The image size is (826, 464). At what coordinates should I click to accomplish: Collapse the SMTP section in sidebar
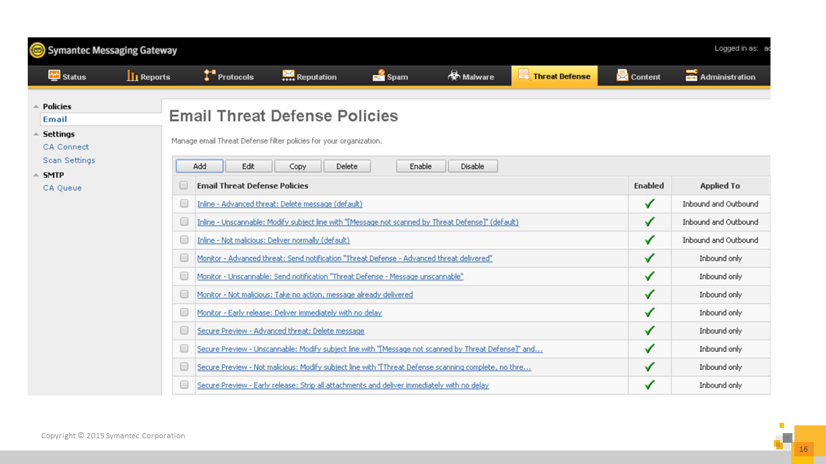[36, 175]
